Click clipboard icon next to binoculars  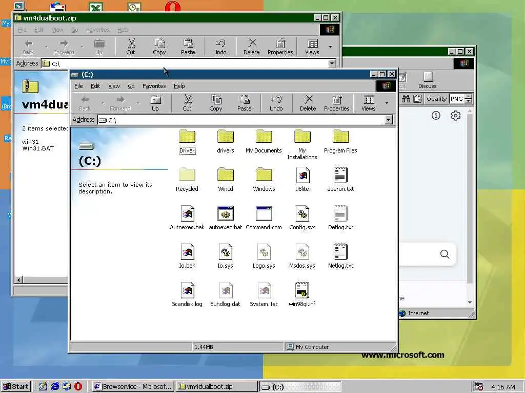click(417, 99)
